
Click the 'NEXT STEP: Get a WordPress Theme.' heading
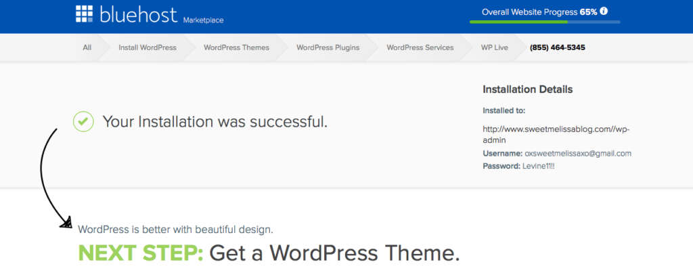point(269,253)
